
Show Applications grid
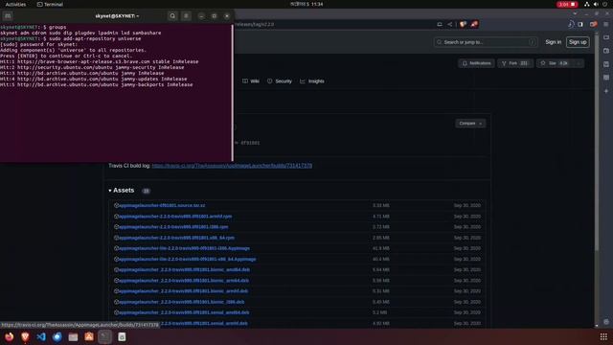point(603,336)
